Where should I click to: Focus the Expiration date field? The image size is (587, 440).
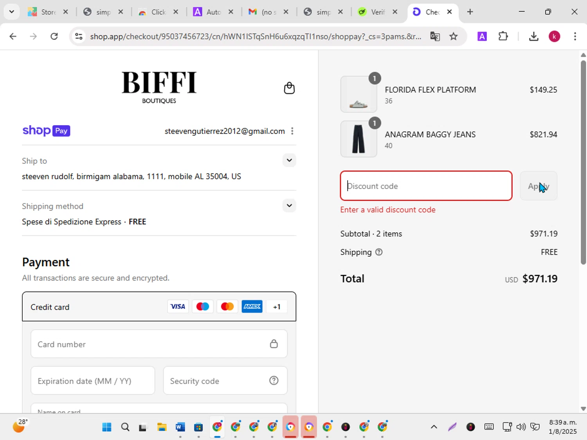(93, 381)
